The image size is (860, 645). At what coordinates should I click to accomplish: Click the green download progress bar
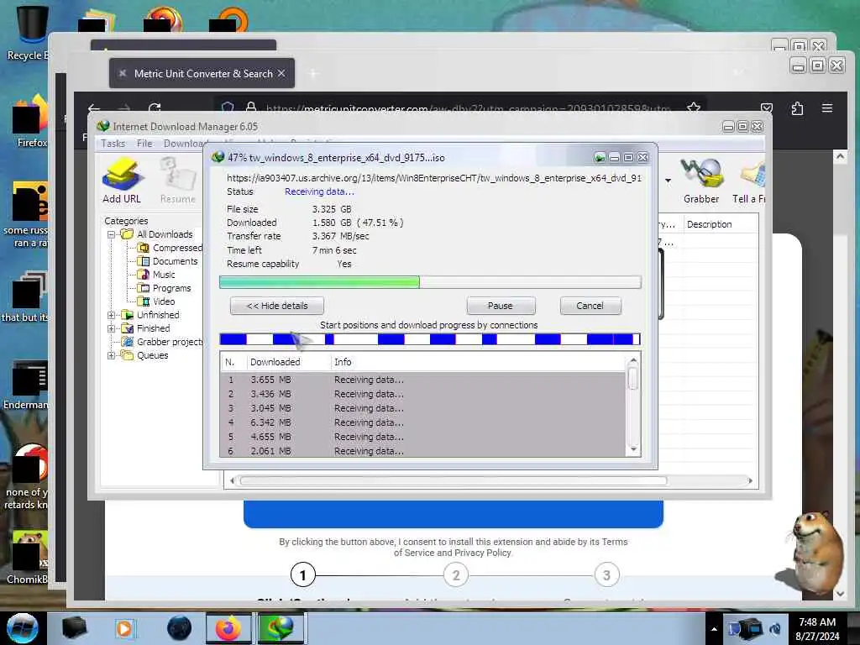pos(430,282)
